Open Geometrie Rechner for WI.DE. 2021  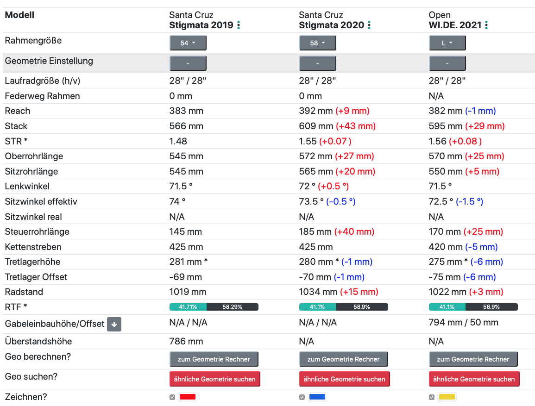[473, 359]
